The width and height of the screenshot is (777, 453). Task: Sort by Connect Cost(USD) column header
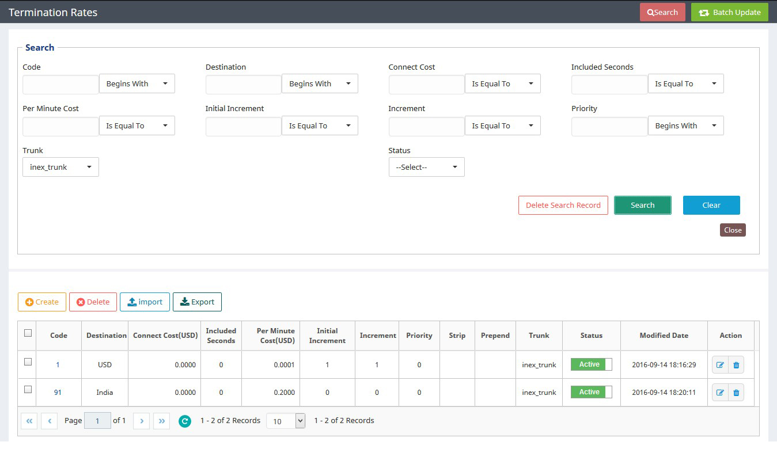[165, 336]
